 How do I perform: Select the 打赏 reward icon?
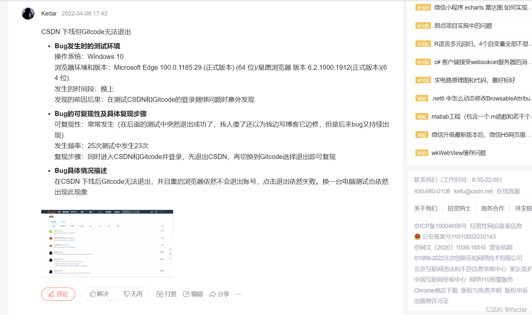tap(160, 294)
